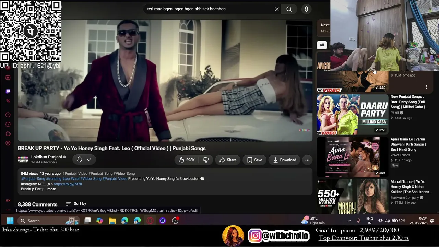Image resolution: width=439 pixels, height=247 pixels.
Task: Open the Wi-Fi network tray icon
Action: [380, 221]
